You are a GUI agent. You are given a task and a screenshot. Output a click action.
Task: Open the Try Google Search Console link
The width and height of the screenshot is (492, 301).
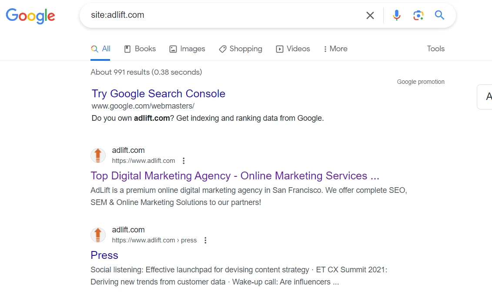coord(158,93)
